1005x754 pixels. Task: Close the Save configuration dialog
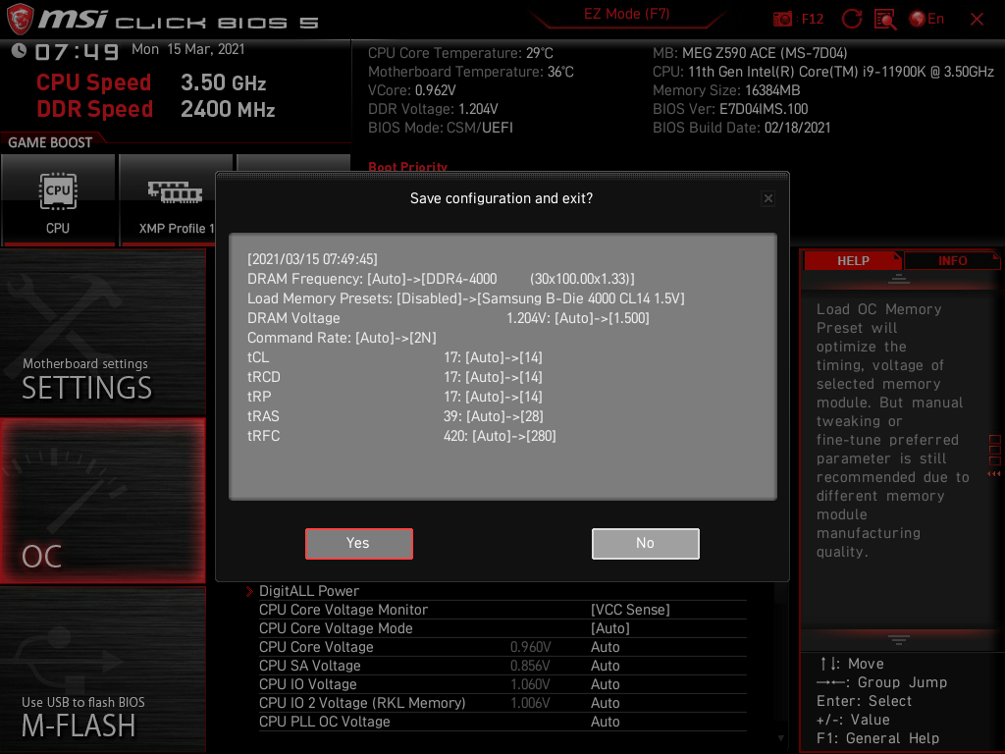pos(767,198)
